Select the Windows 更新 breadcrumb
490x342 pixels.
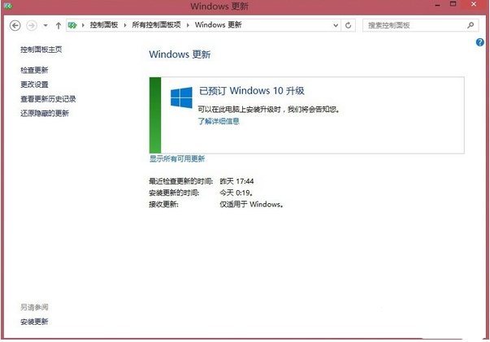point(218,25)
